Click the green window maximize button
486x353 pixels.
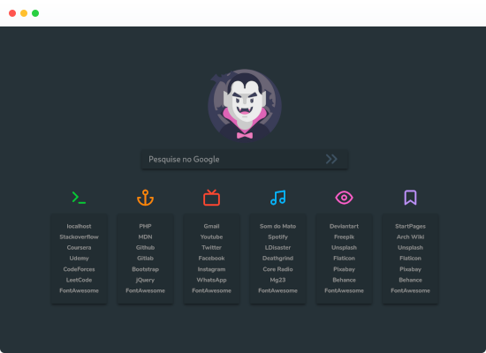tap(35, 13)
